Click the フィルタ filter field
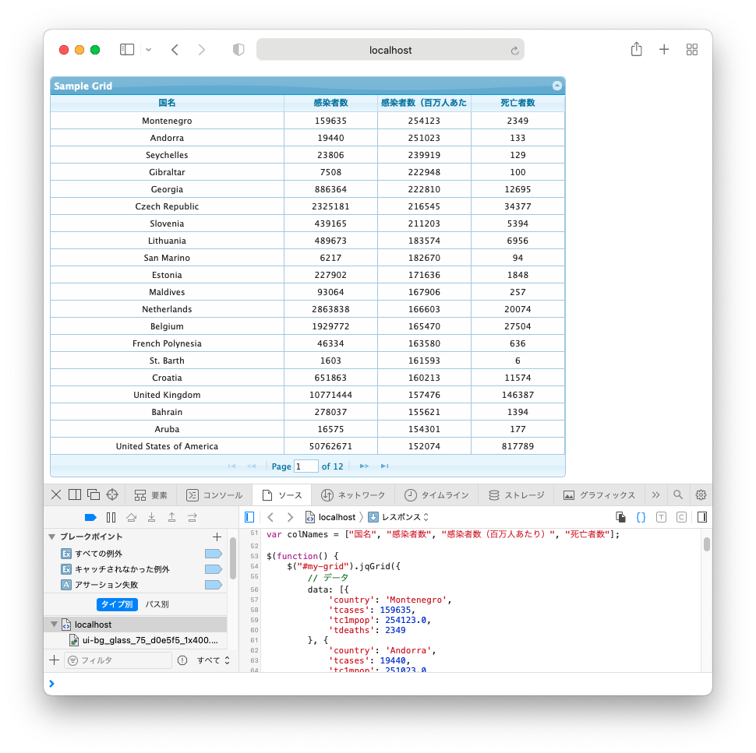This screenshot has height=753, width=756. 118,660
